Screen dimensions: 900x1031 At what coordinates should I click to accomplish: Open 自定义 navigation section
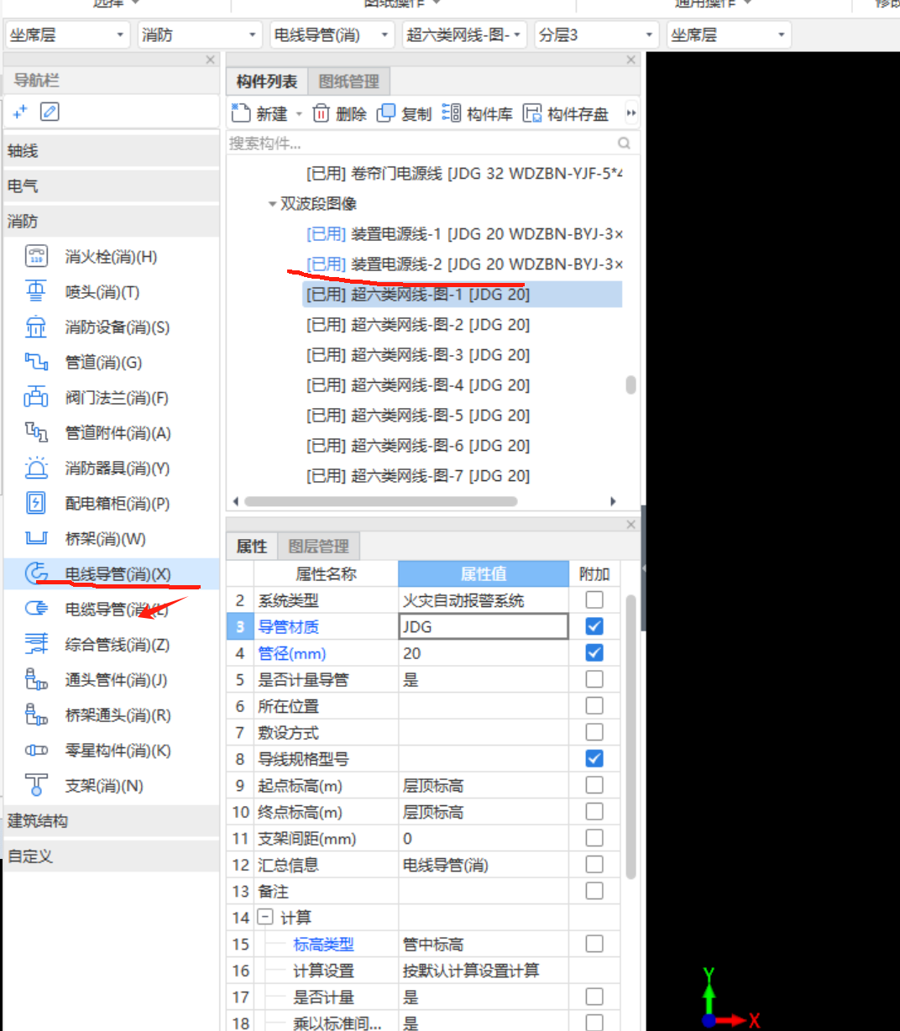pos(111,856)
